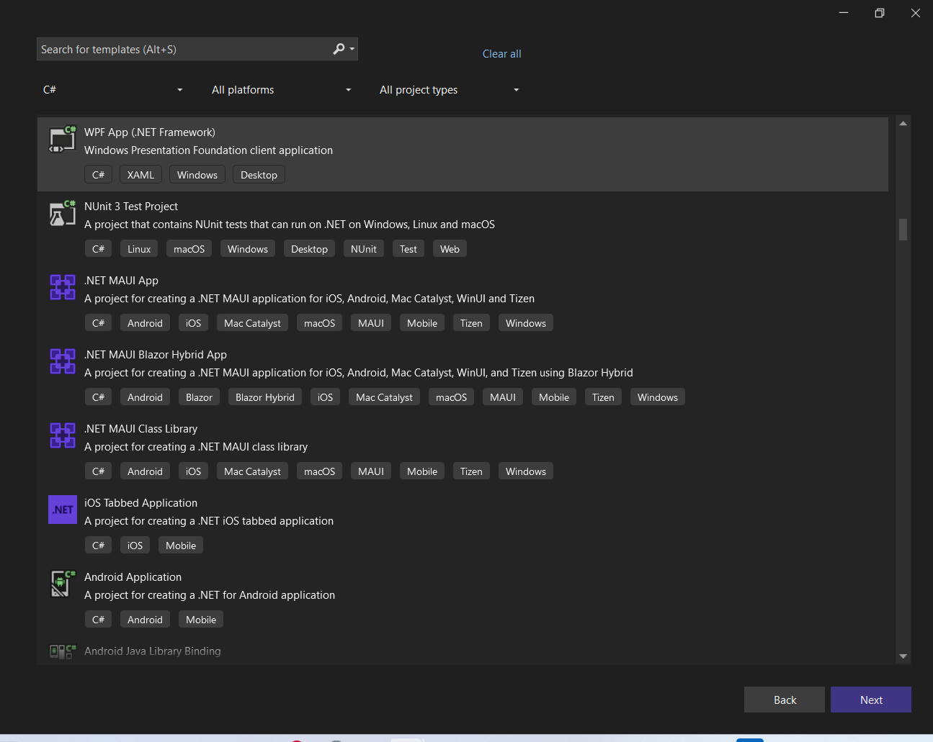This screenshot has width=933, height=742.
Task: Click the iOS Tabbed Application .NET icon
Action: coord(63,510)
